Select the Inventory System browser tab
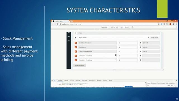 point(60,21)
